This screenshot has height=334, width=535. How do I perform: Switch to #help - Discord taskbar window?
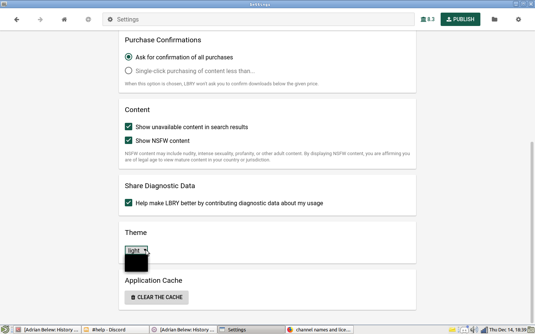pyautogui.click(x=115, y=330)
